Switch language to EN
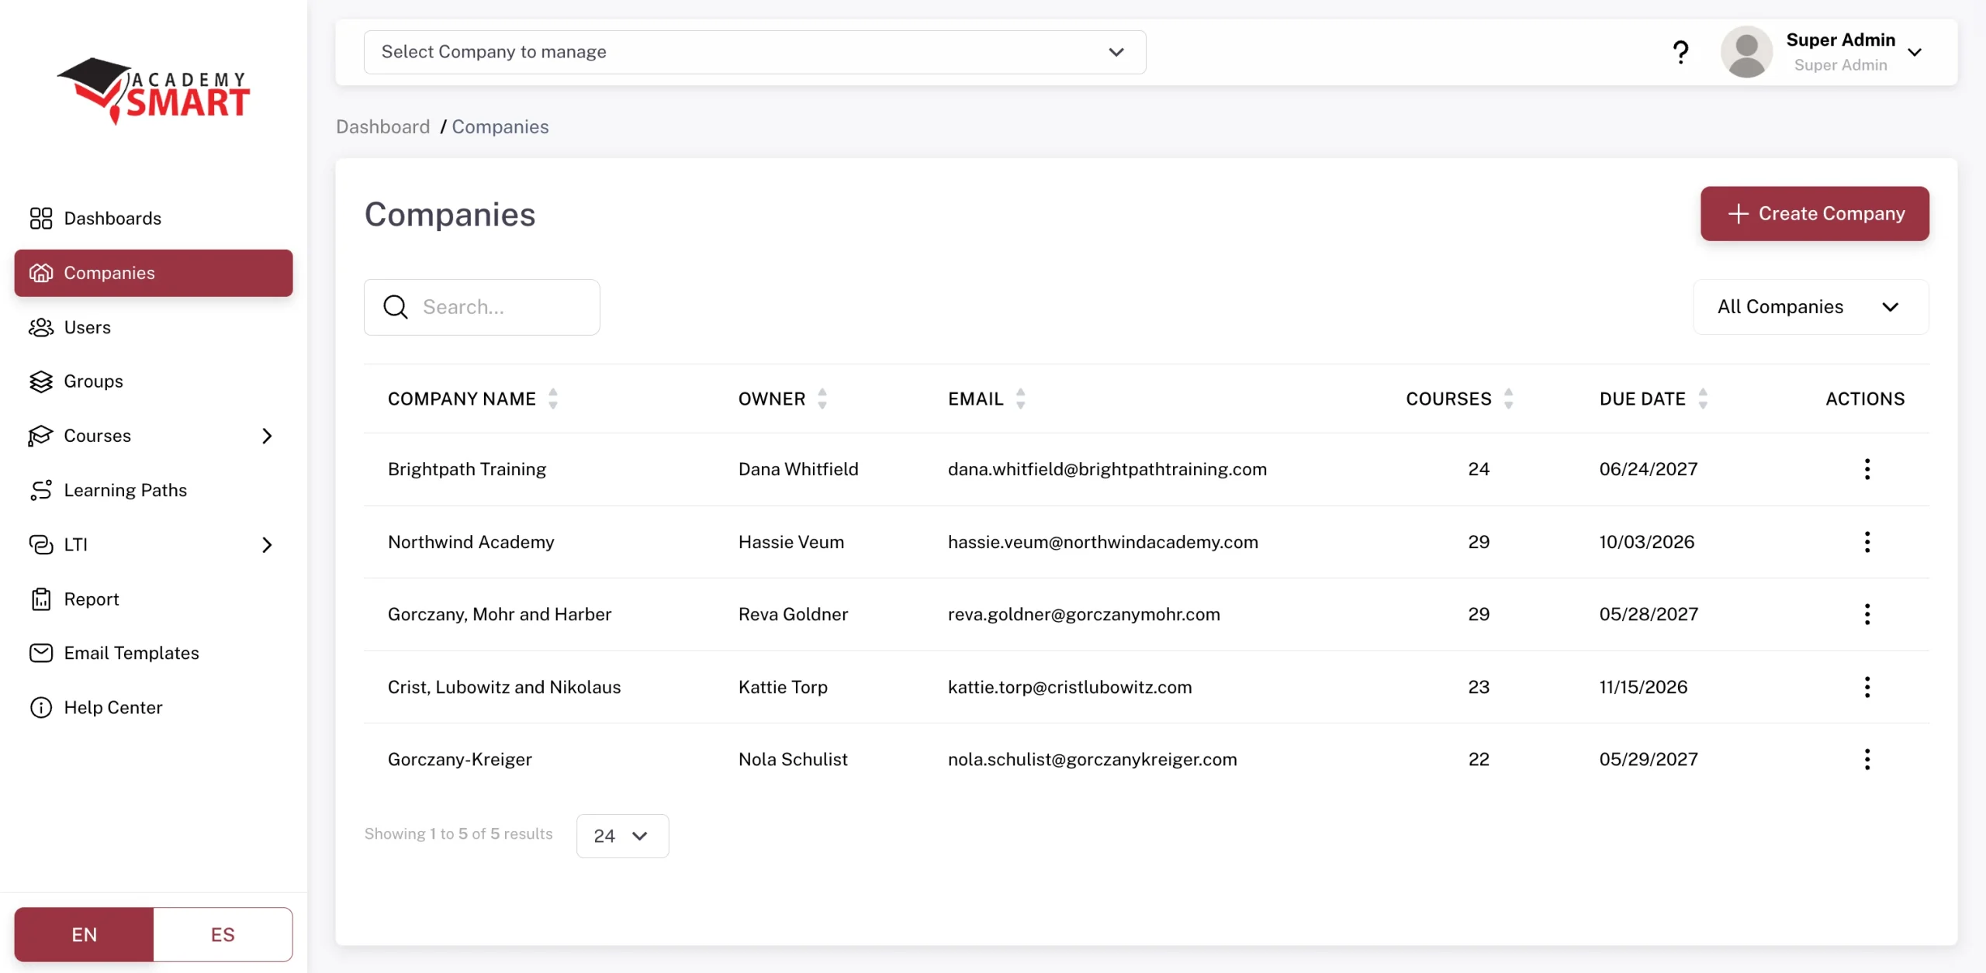 tap(84, 934)
